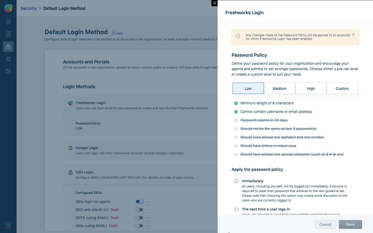Toggle SSO with OAuth 2.0 switch
The height and width of the screenshot is (233, 373).
139,210
